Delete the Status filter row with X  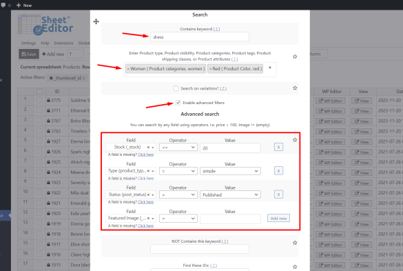click(278, 194)
